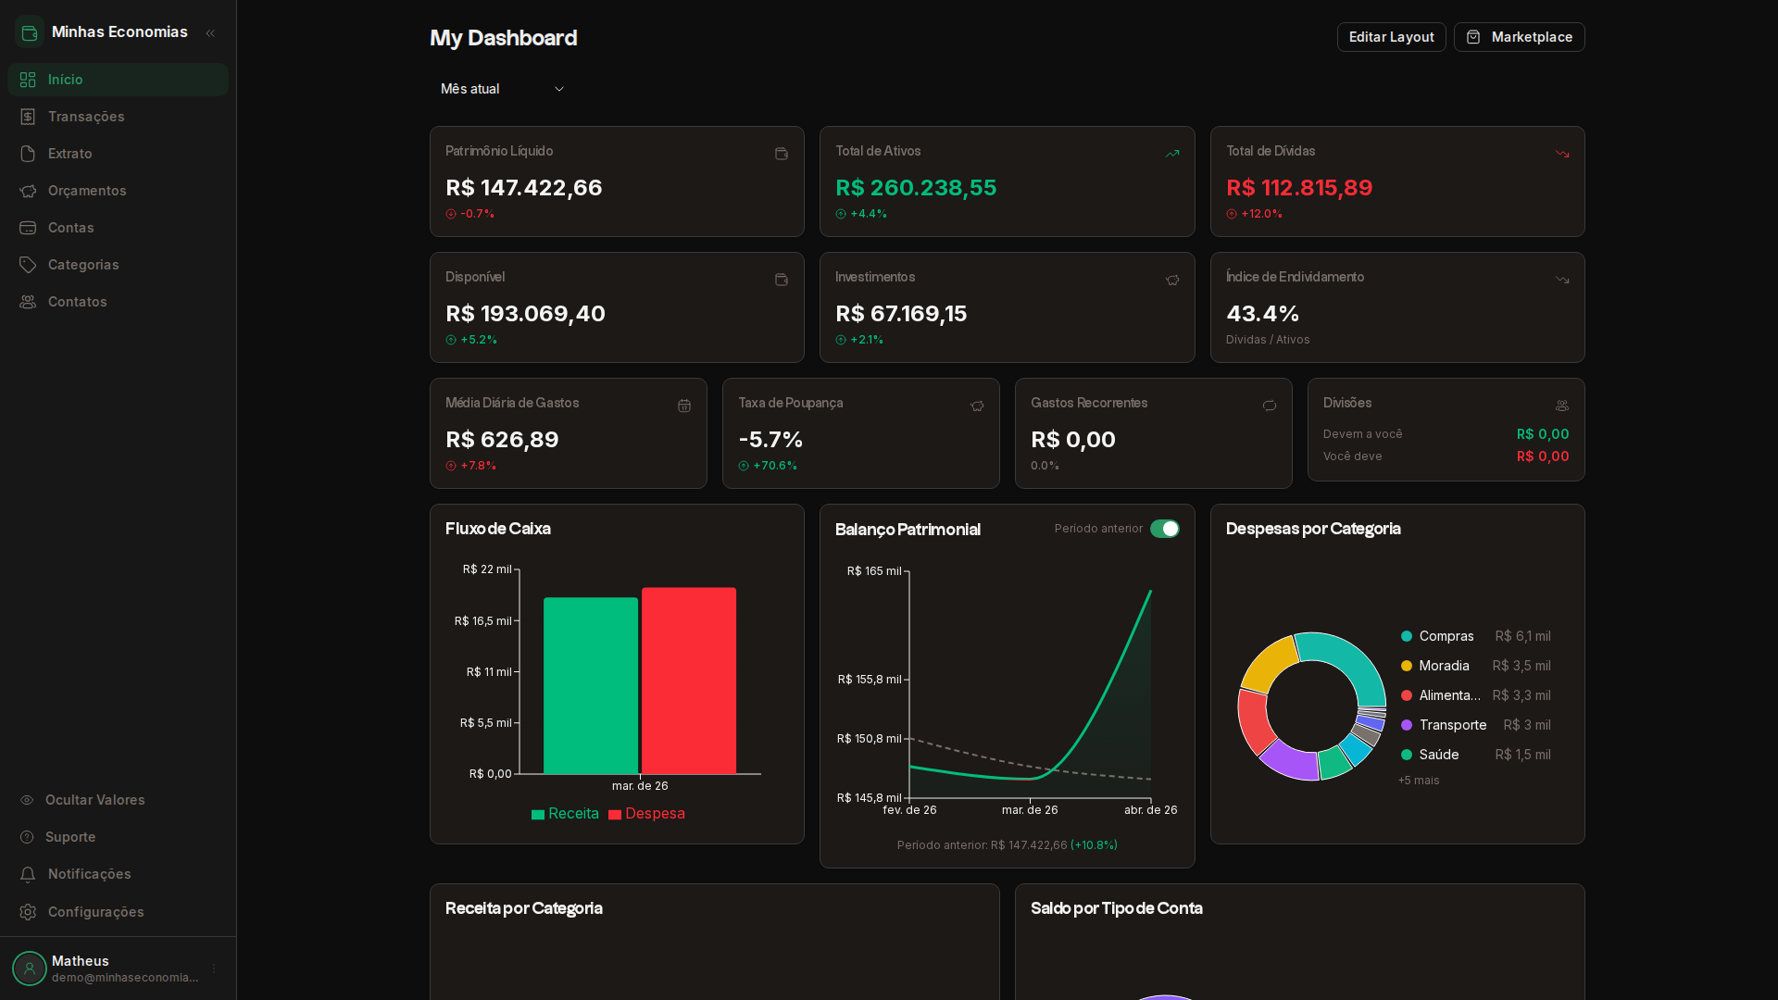Select the Transações sidebar icon
Image resolution: width=1778 pixels, height=1000 pixels.
28,117
